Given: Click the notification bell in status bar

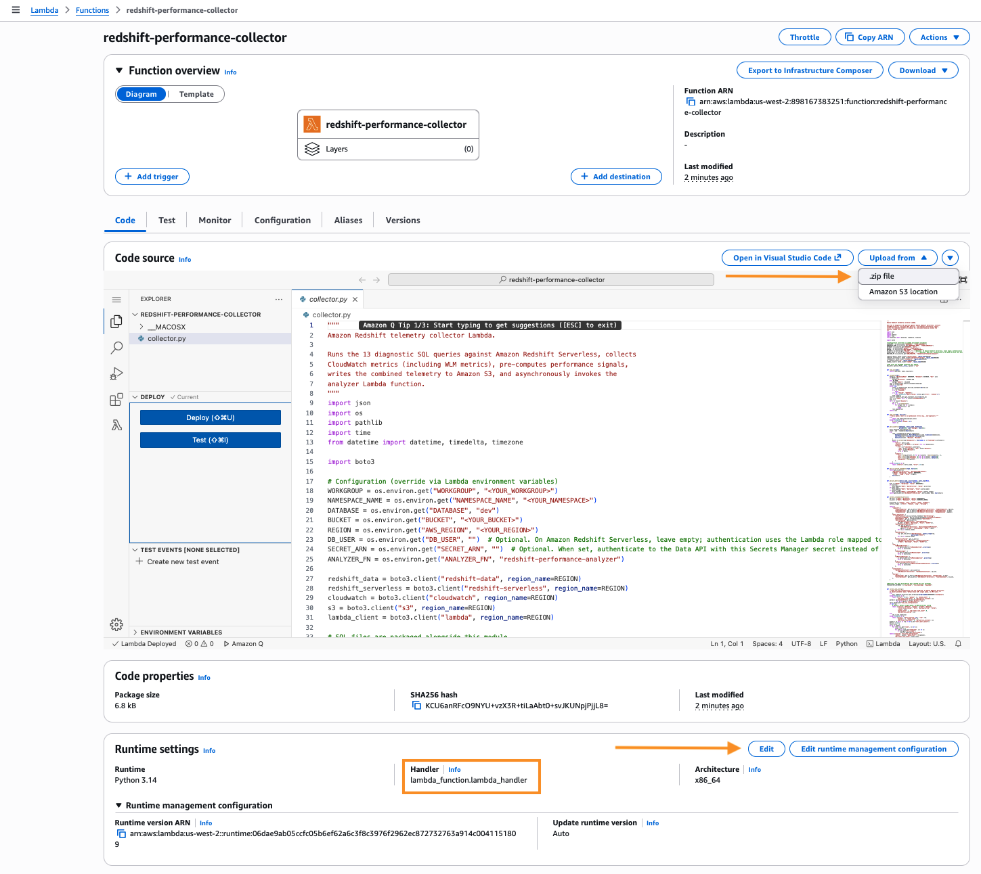Looking at the screenshot, I should (958, 644).
